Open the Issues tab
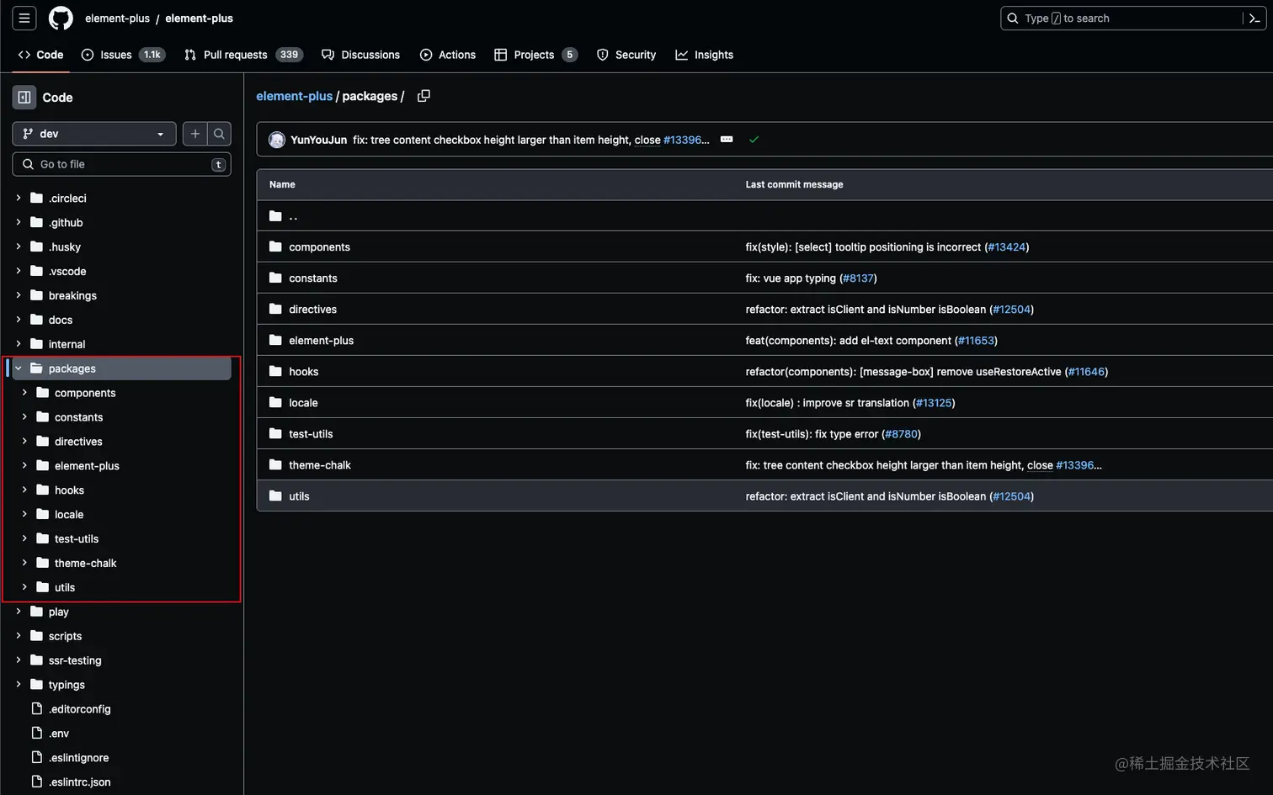Viewport: 1273px width, 795px height. coord(123,55)
